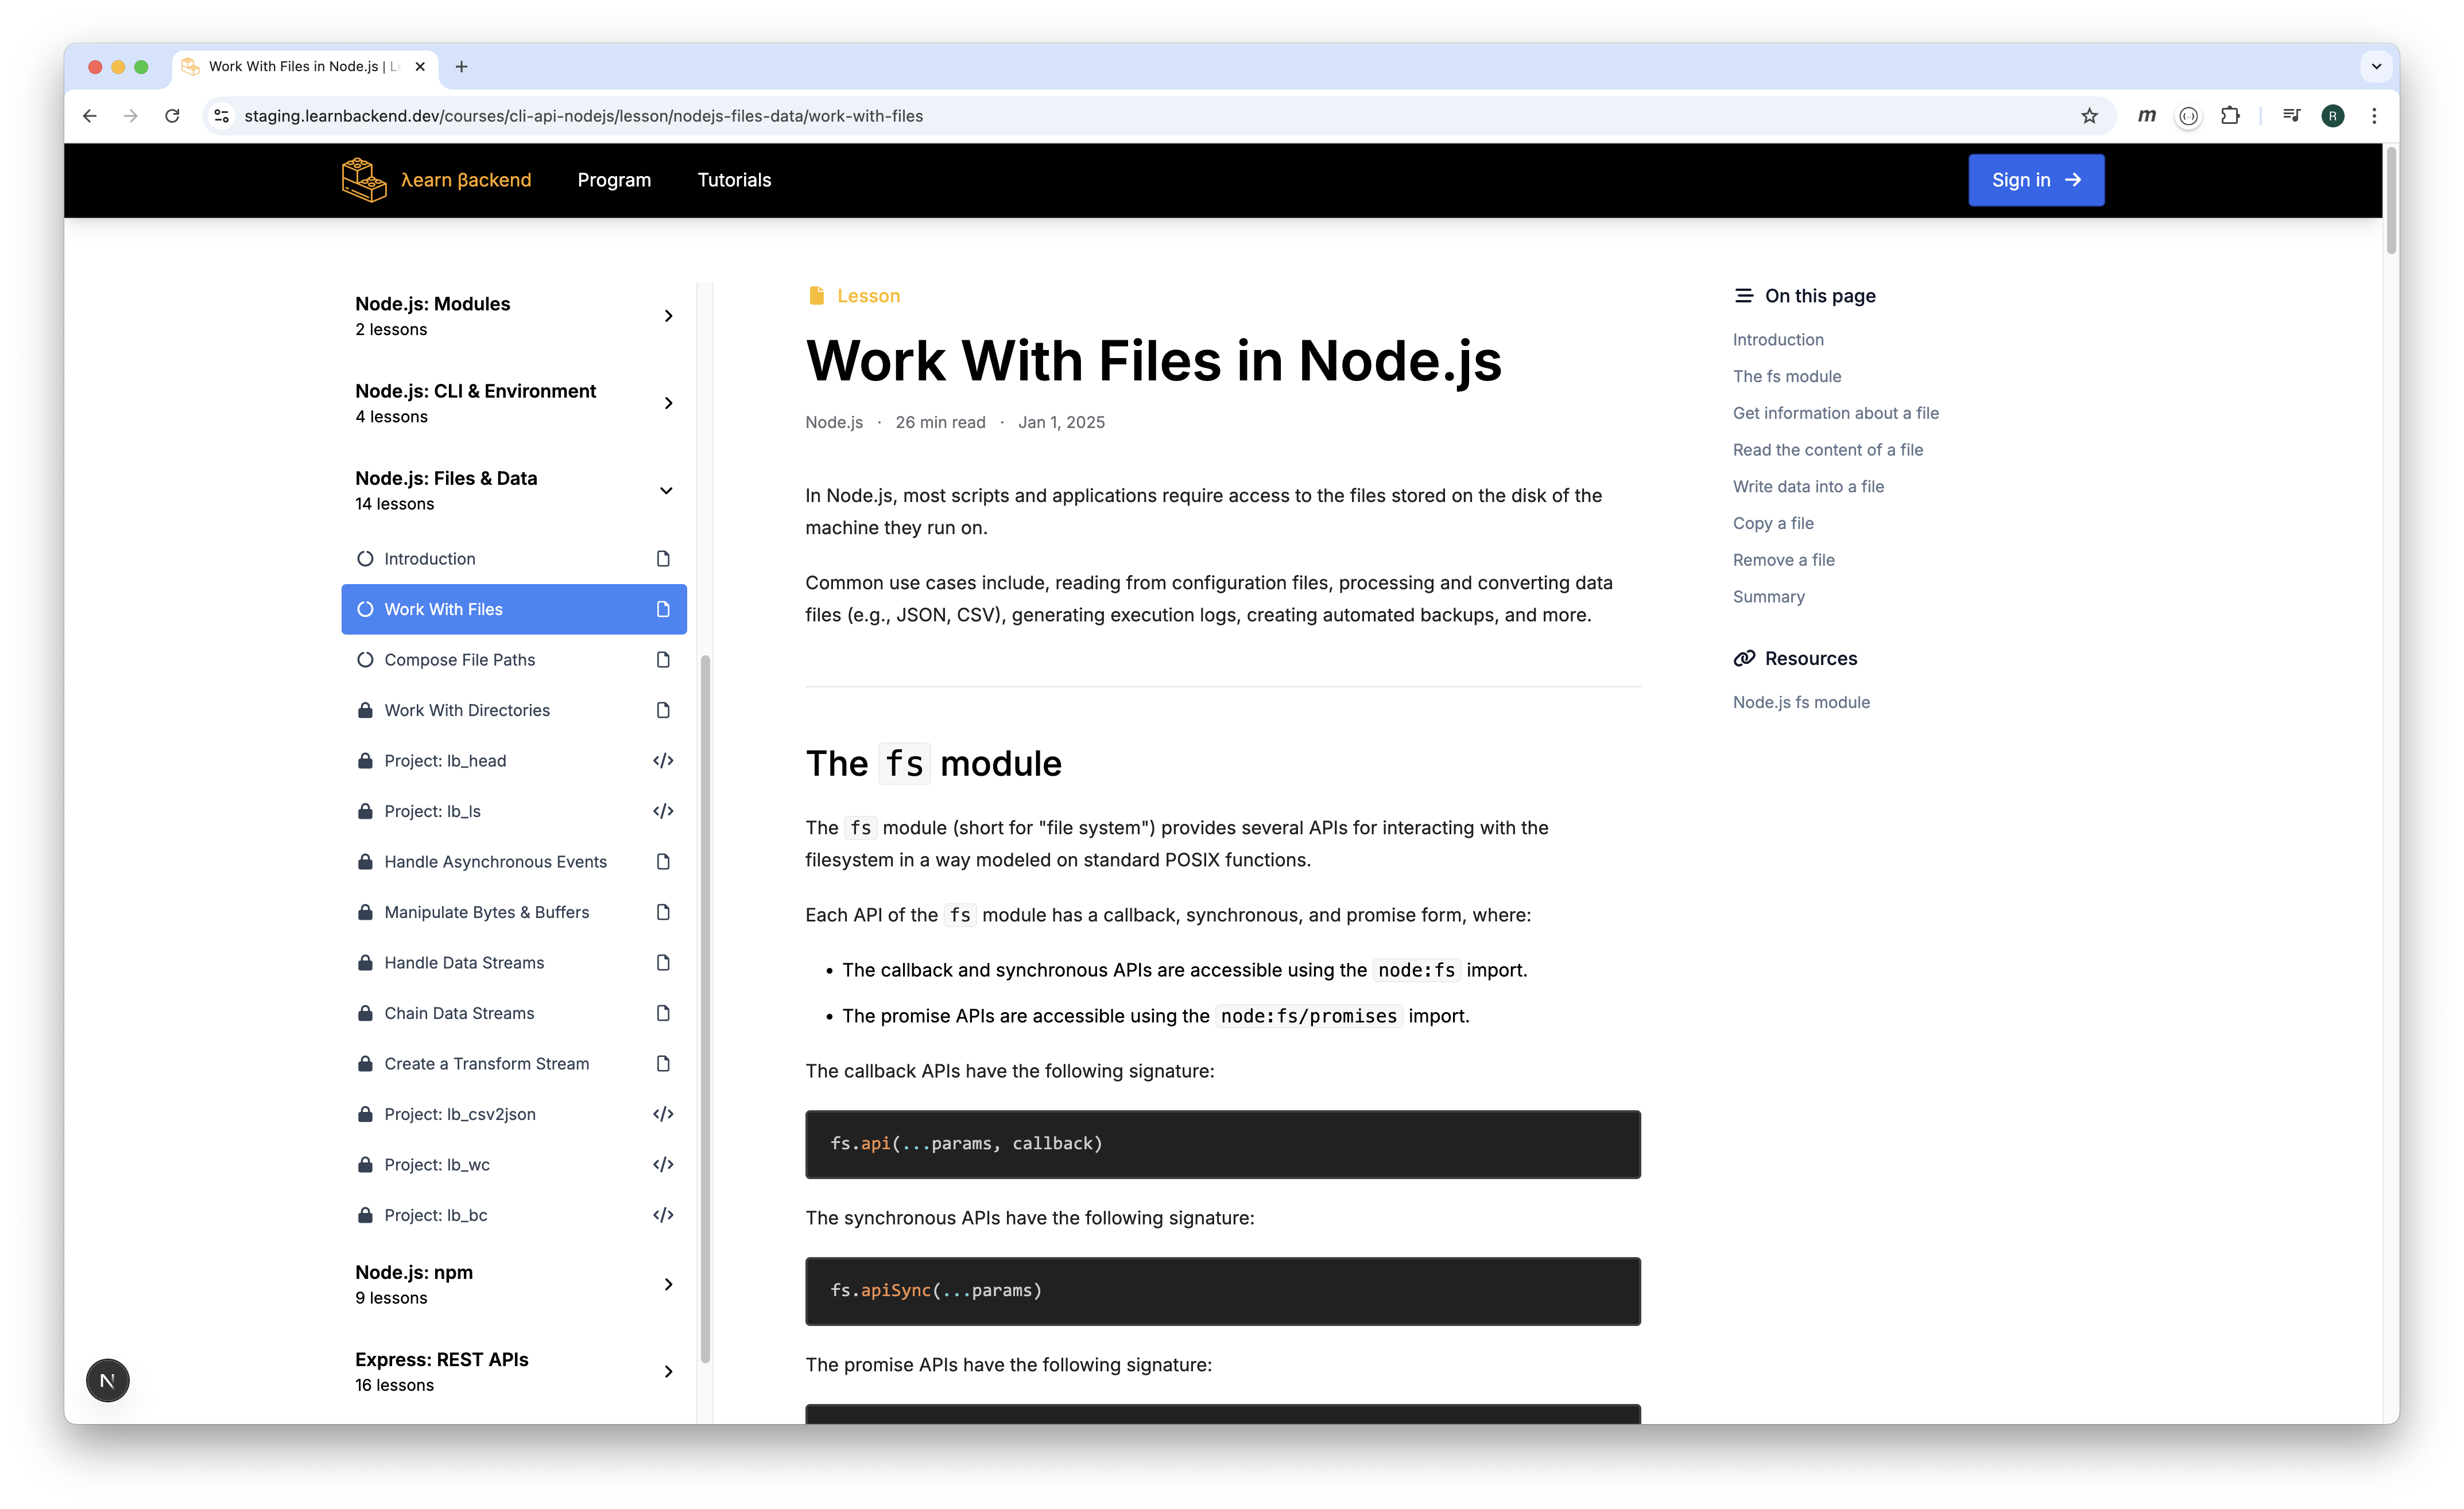Open the browser extensions puzzle icon

pos(2230,116)
